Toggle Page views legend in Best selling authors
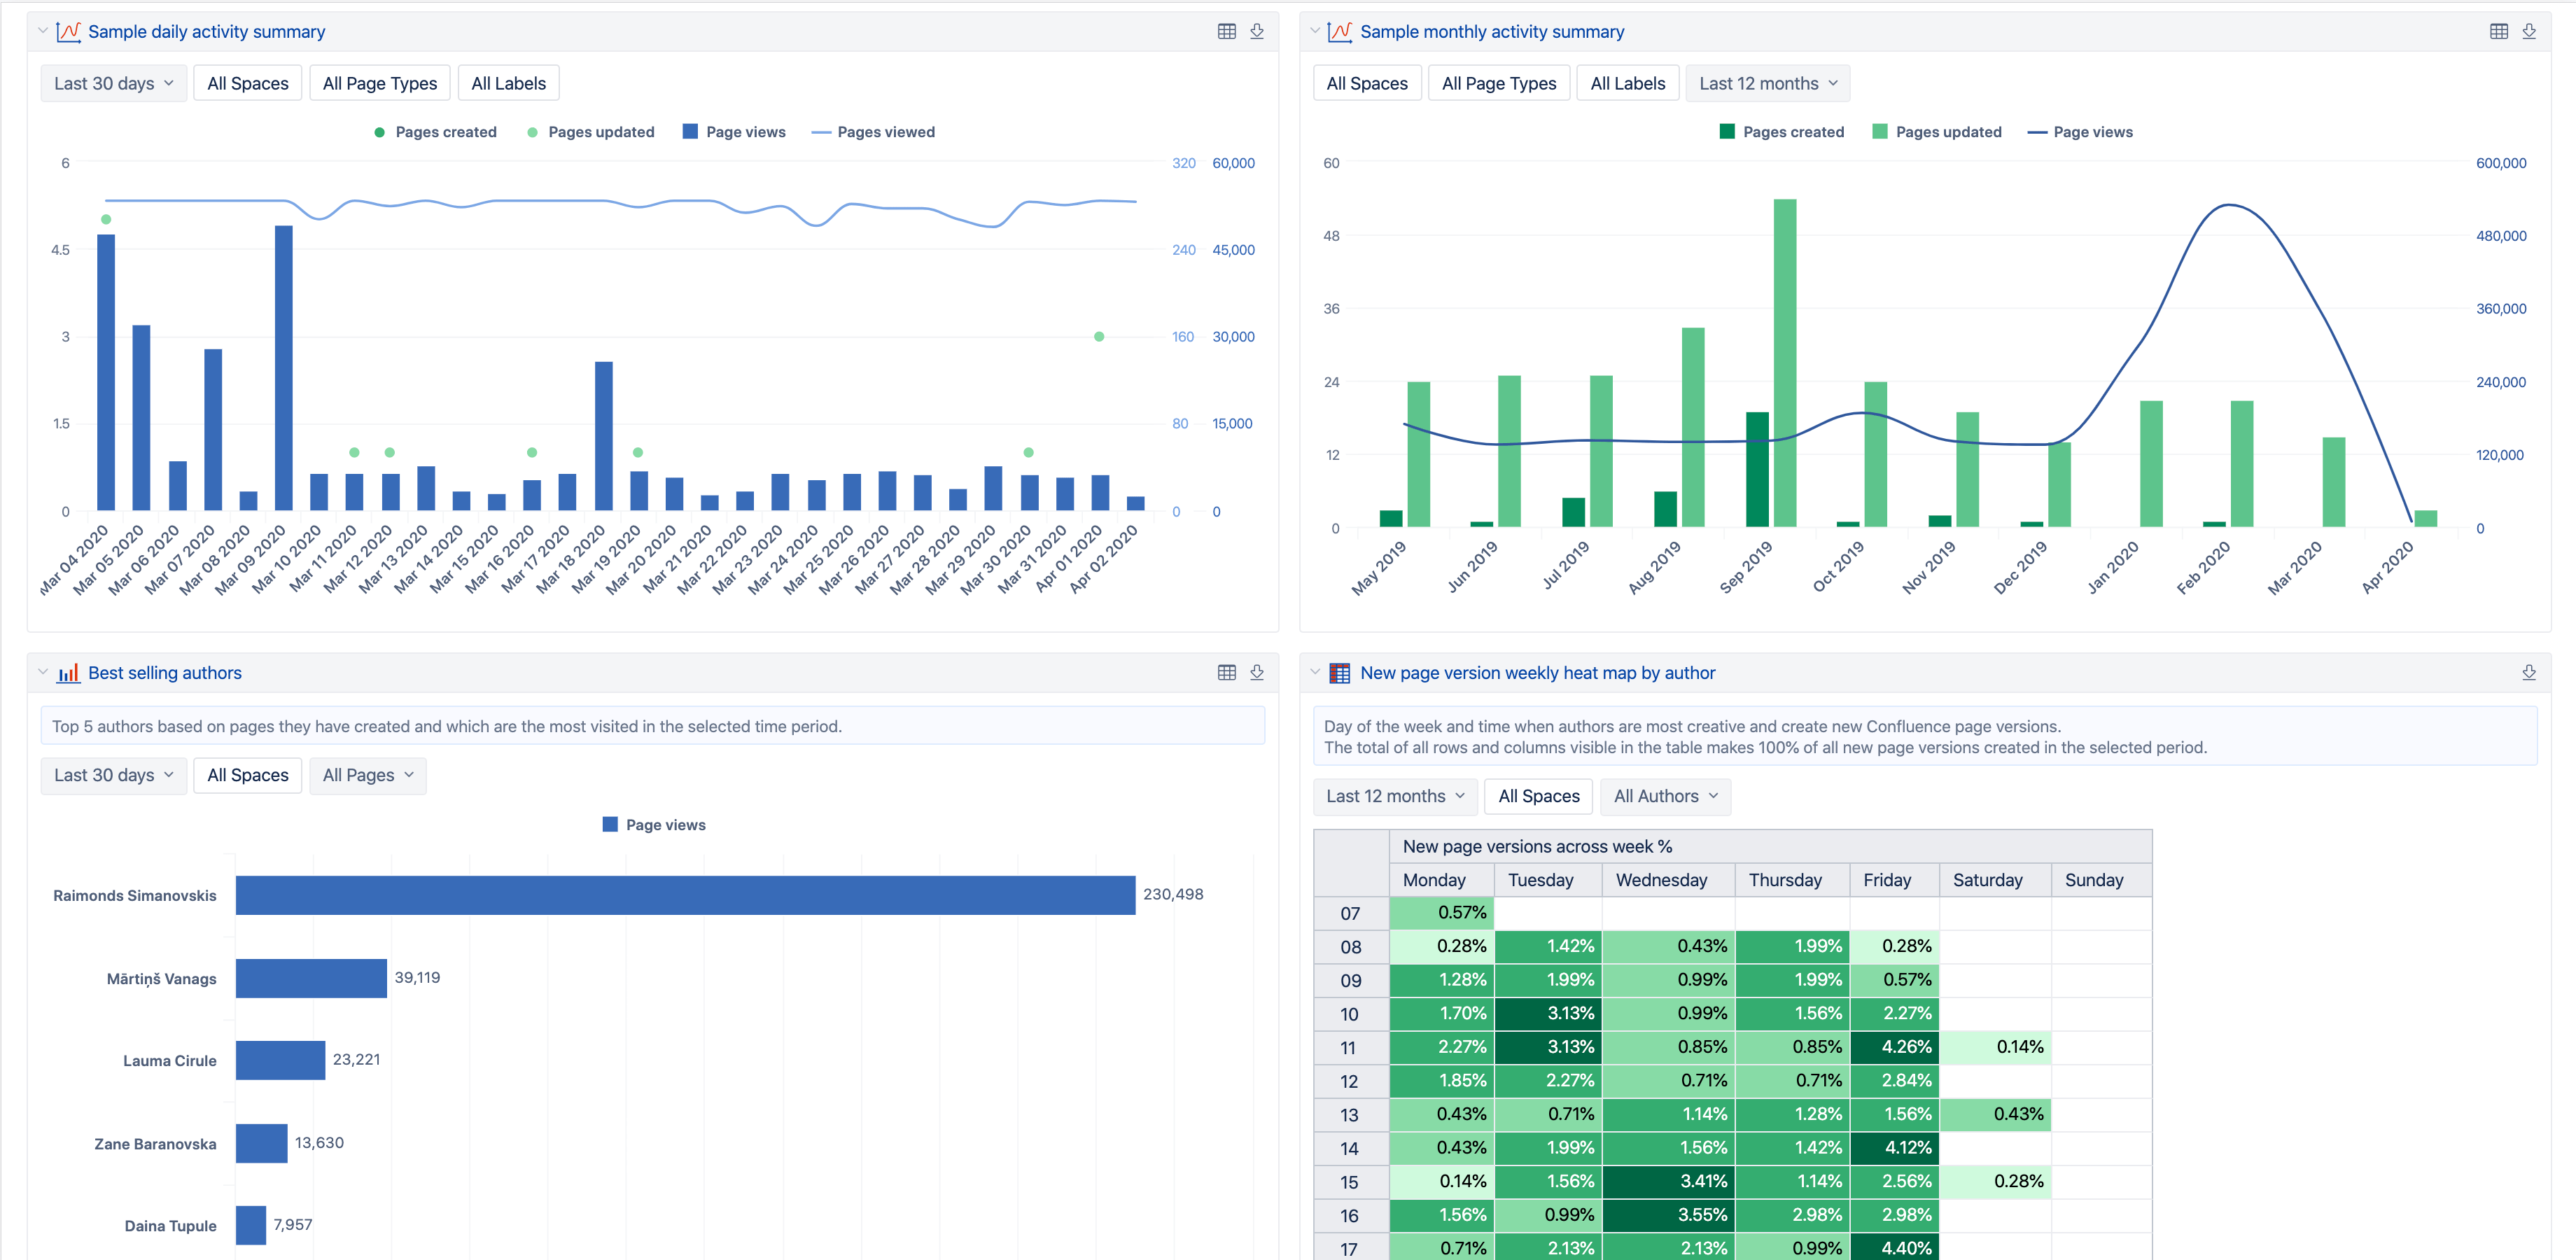 click(654, 825)
